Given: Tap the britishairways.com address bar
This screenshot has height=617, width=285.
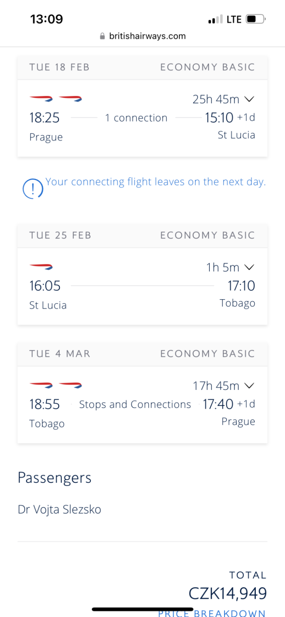Looking at the screenshot, I should (142, 36).
